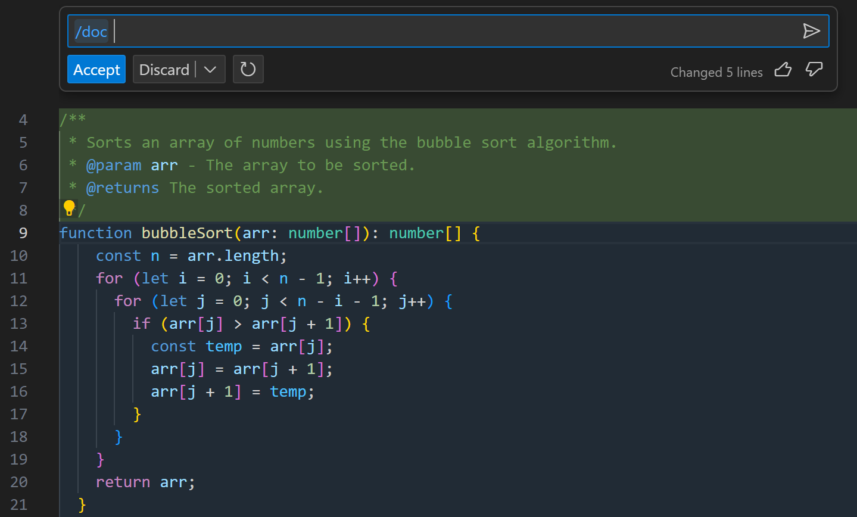Viewport: 857px width, 517px height.
Task: Discard the generated doc comment
Action: (164, 69)
